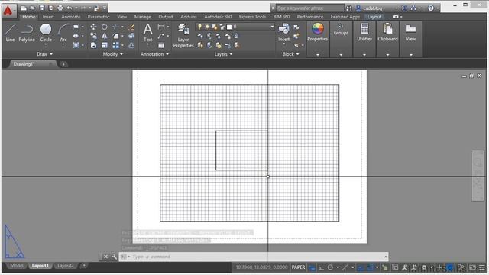Click the Table tool in Annotation panel
The image size is (489, 275).
(161, 45)
